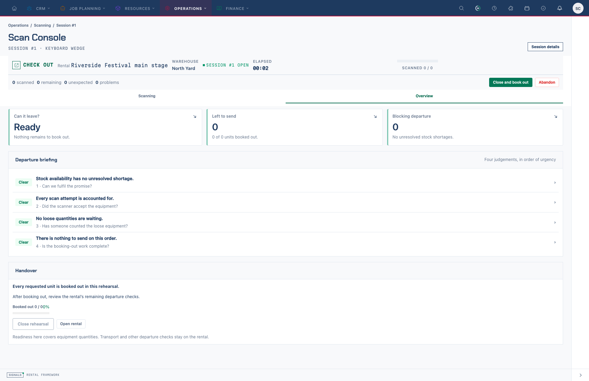Image resolution: width=589 pixels, height=381 pixels.
Task: Expand the 'Can it leave?' card arrow
Action: pyautogui.click(x=195, y=117)
